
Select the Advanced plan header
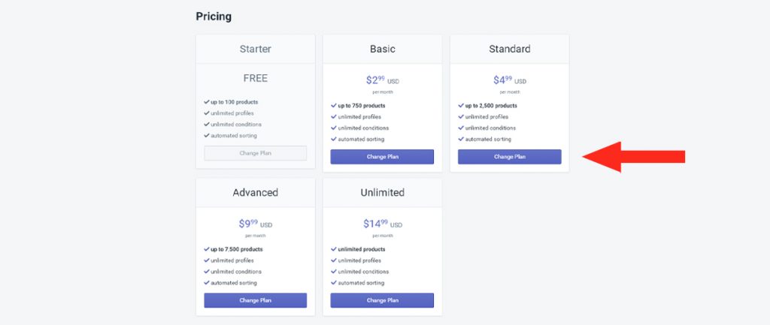256,193
